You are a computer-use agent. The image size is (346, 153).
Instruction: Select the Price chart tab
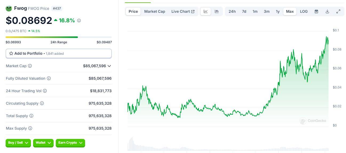(133, 11)
